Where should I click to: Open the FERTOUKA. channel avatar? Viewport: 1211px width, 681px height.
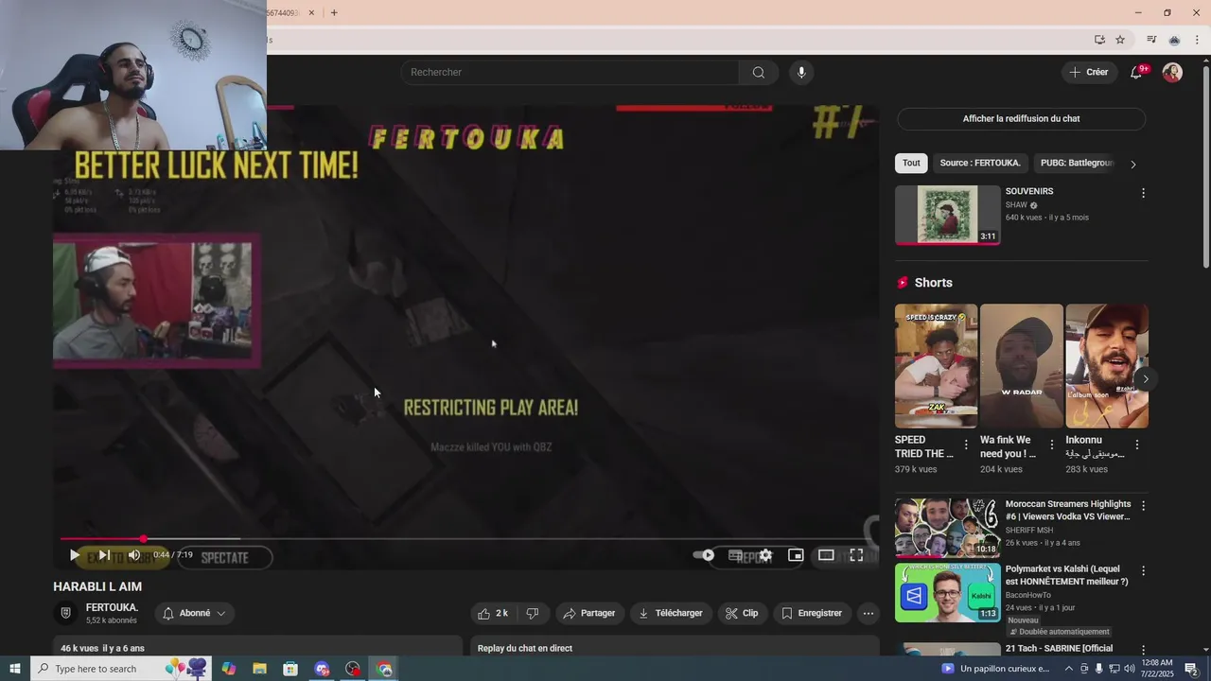(65, 613)
